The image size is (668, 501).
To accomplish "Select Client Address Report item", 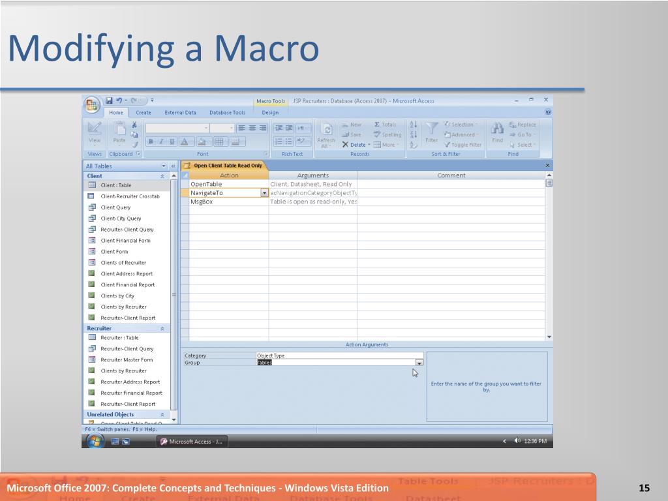I will 127,274.
